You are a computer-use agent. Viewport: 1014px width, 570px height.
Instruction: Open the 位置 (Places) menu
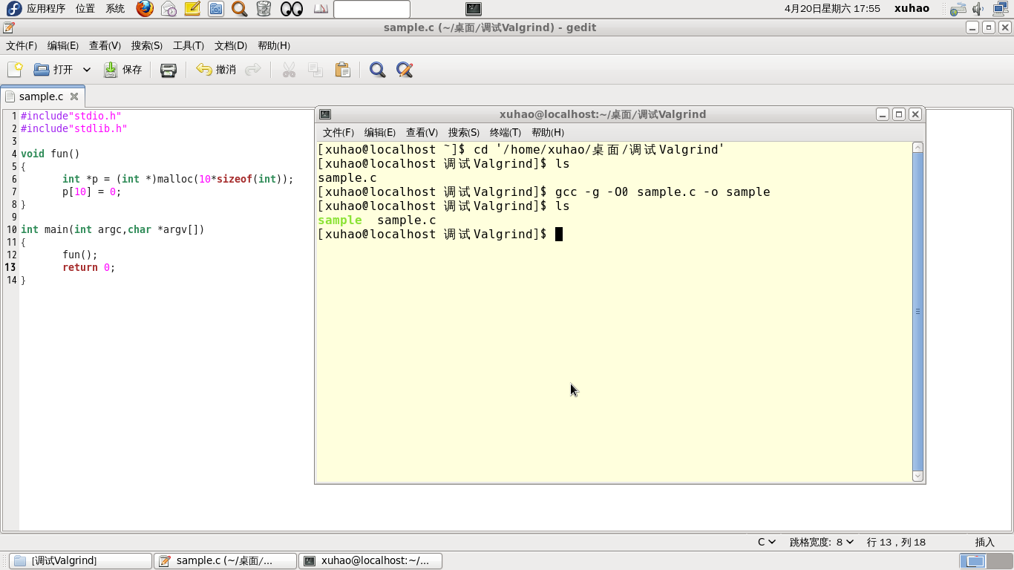tap(85, 9)
